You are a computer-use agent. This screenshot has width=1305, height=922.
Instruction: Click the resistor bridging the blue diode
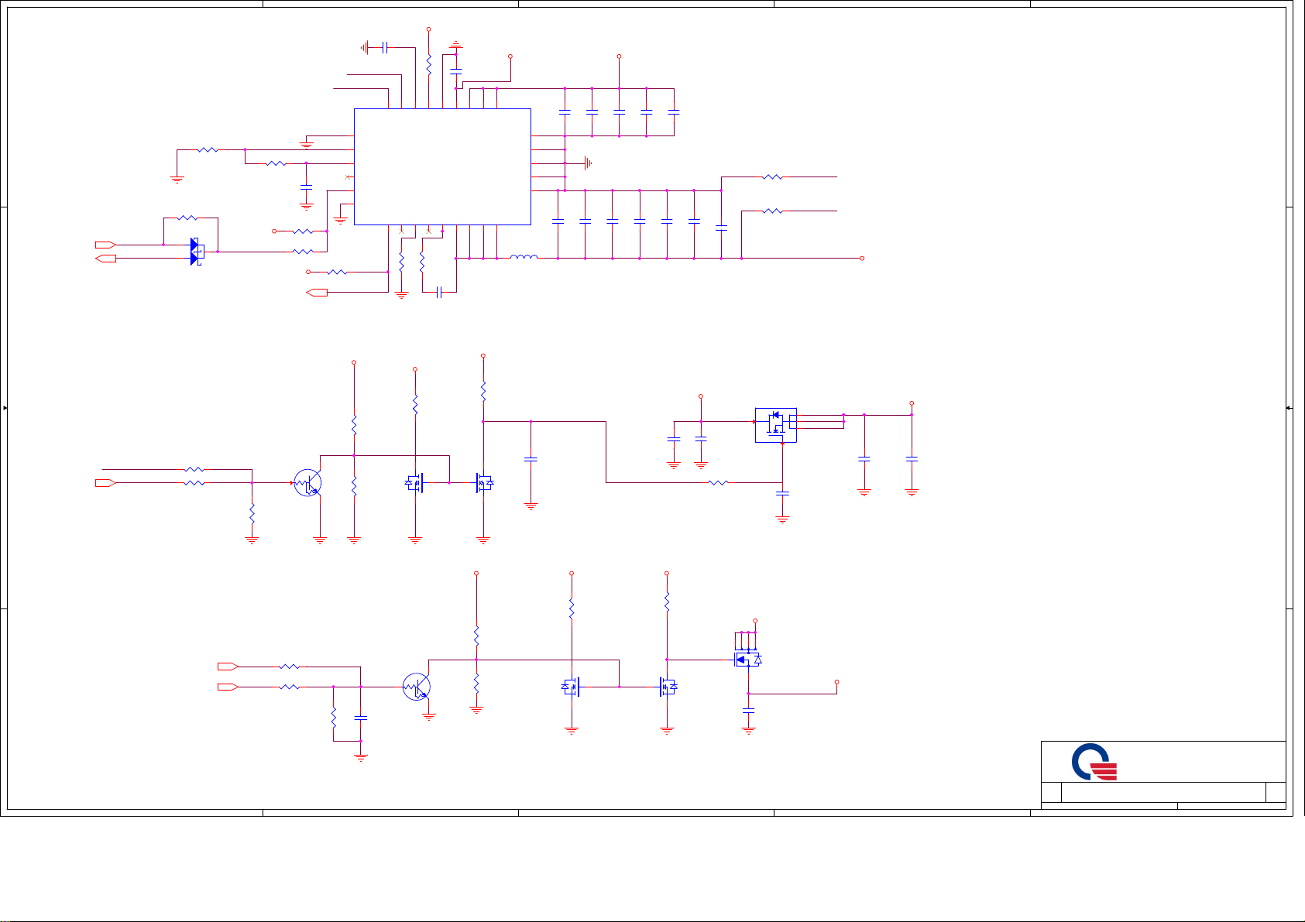pyautogui.click(x=188, y=218)
